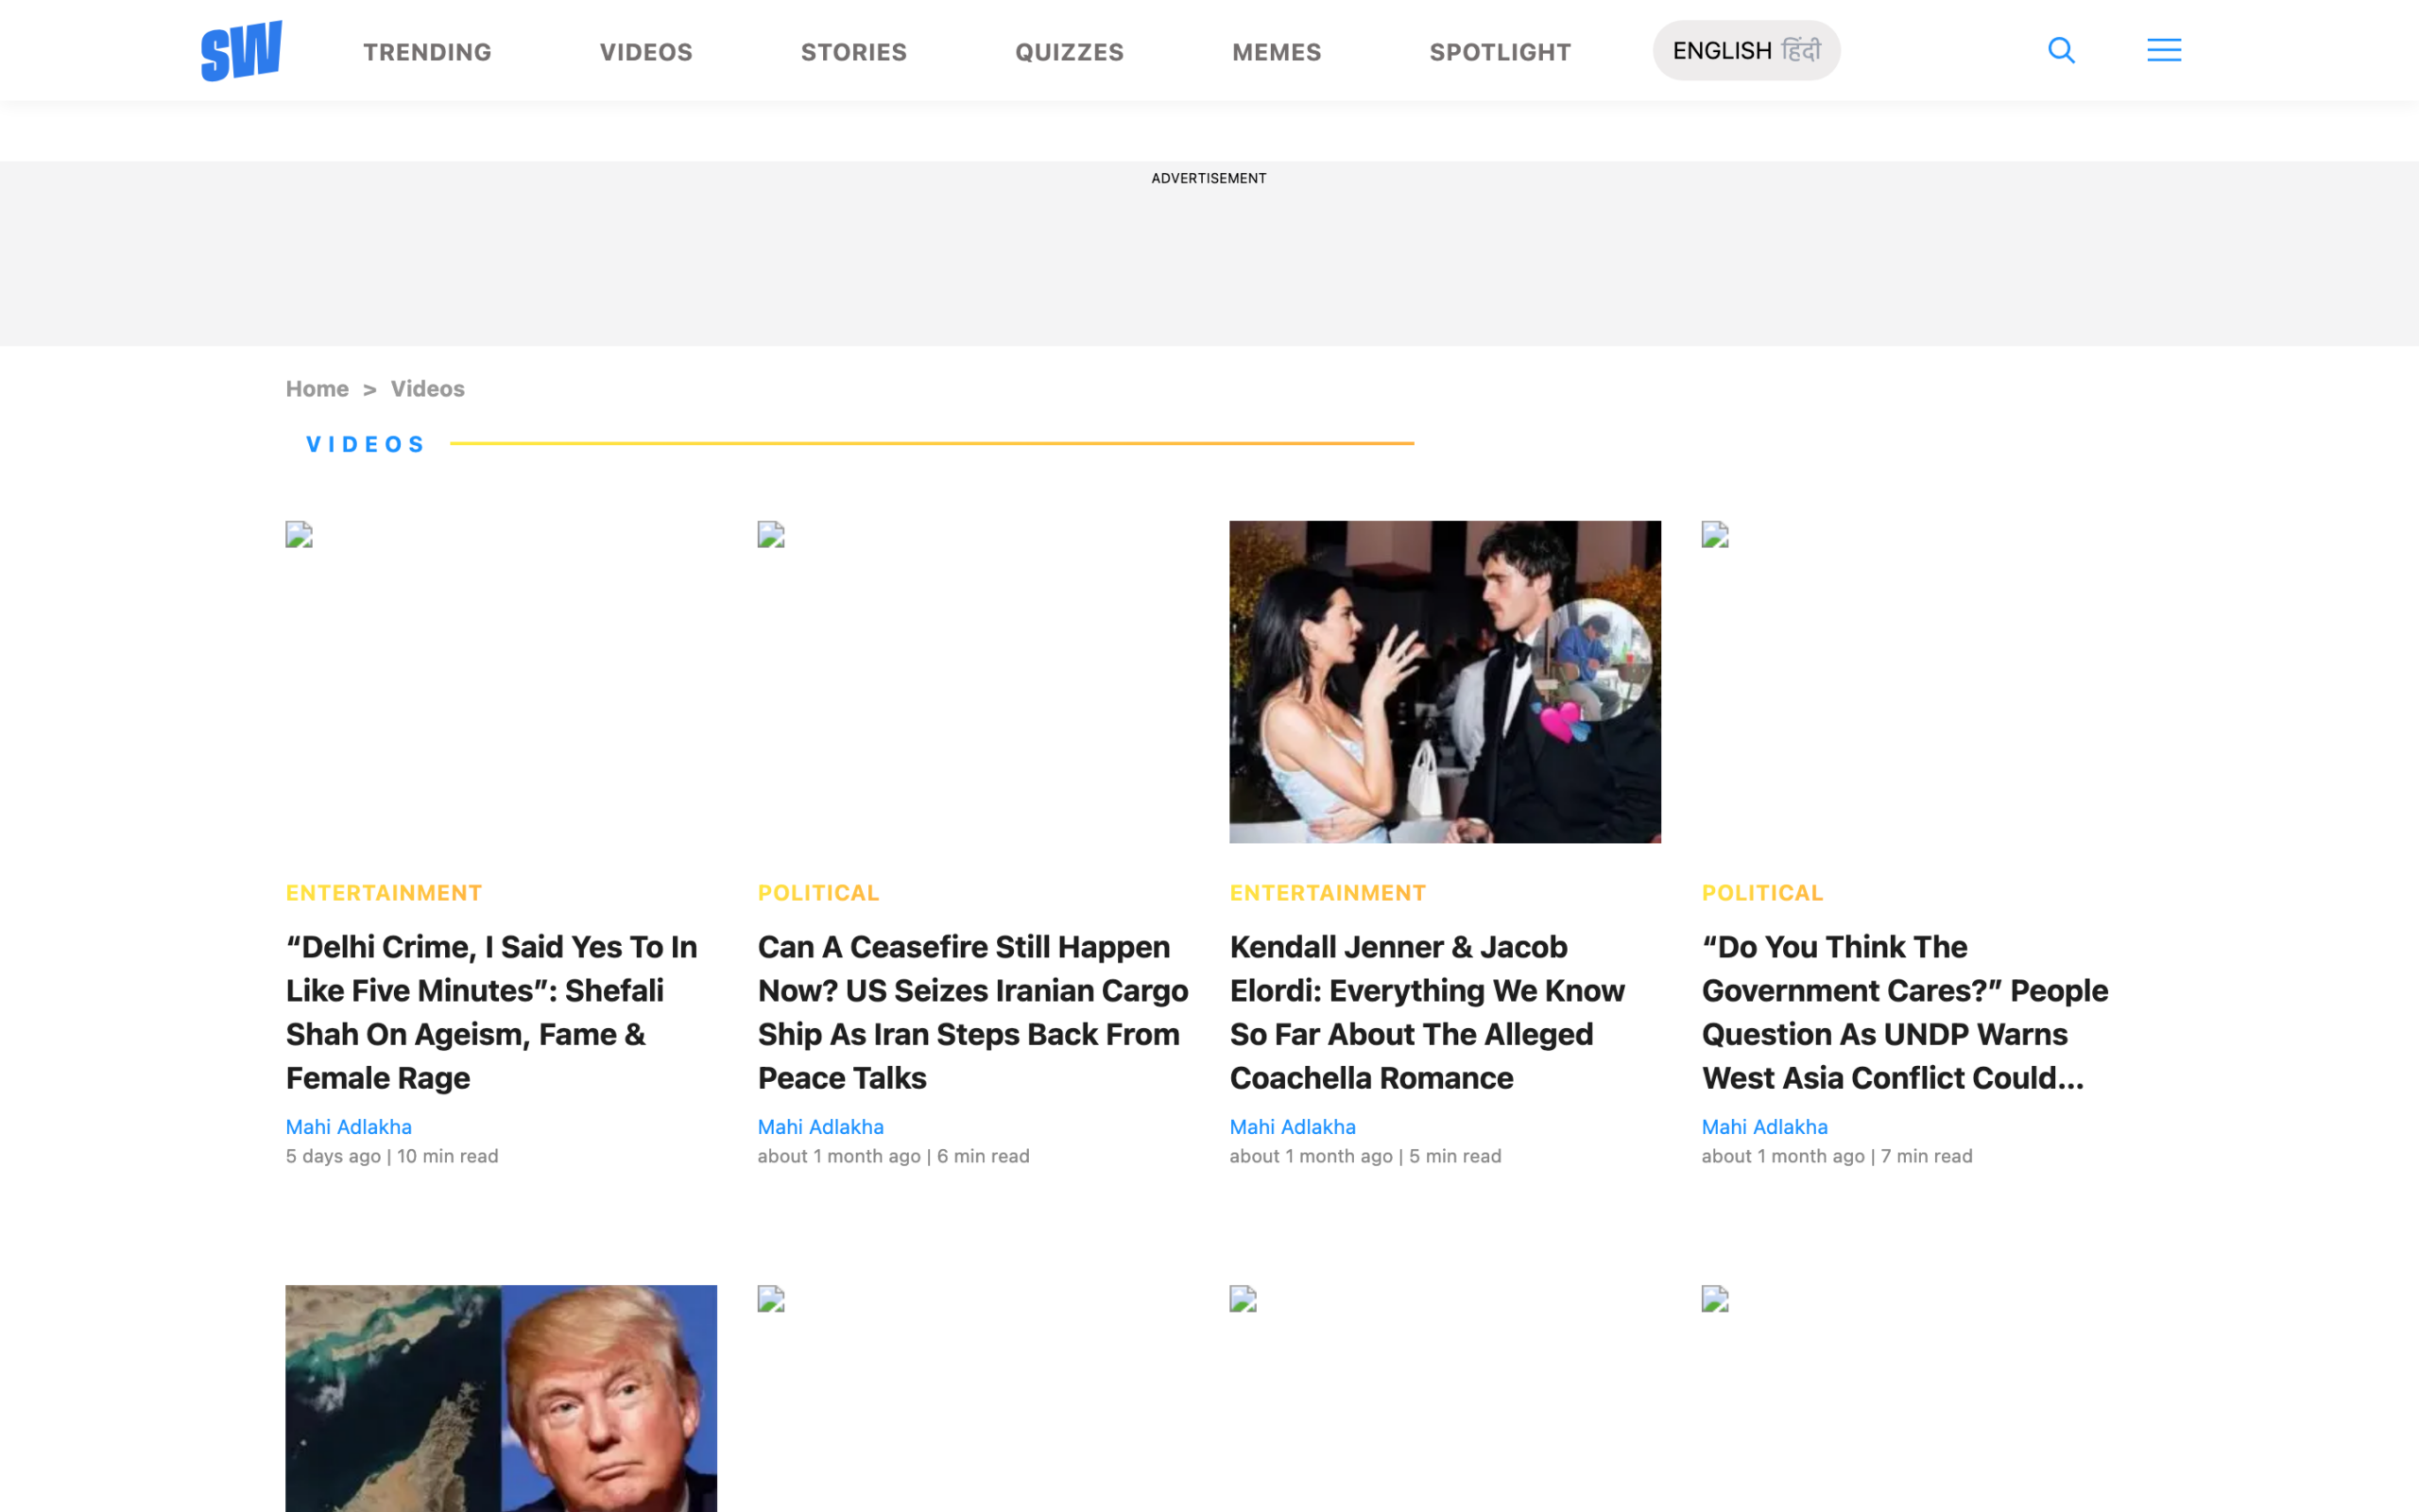Click Videos in the breadcrumb
The height and width of the screenshot is (1512, 2419).
[427, 388]
